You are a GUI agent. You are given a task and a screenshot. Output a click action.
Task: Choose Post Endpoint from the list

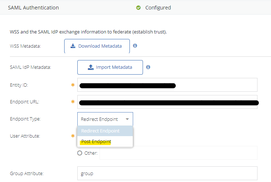[96, 142]
